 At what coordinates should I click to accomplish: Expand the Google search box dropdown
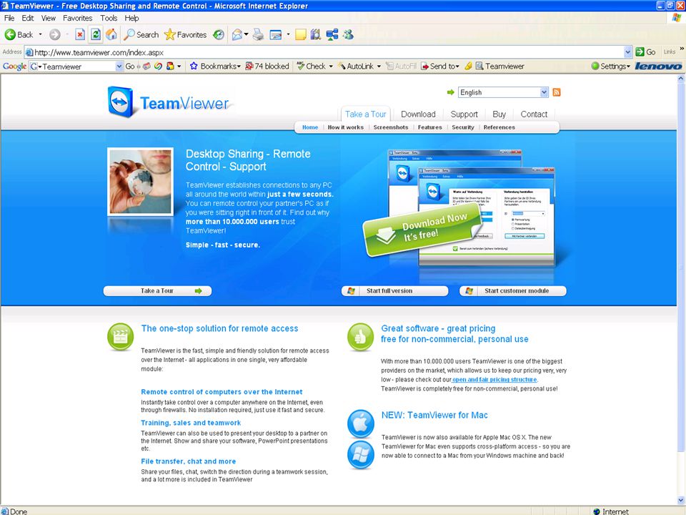tap(119, 66)
